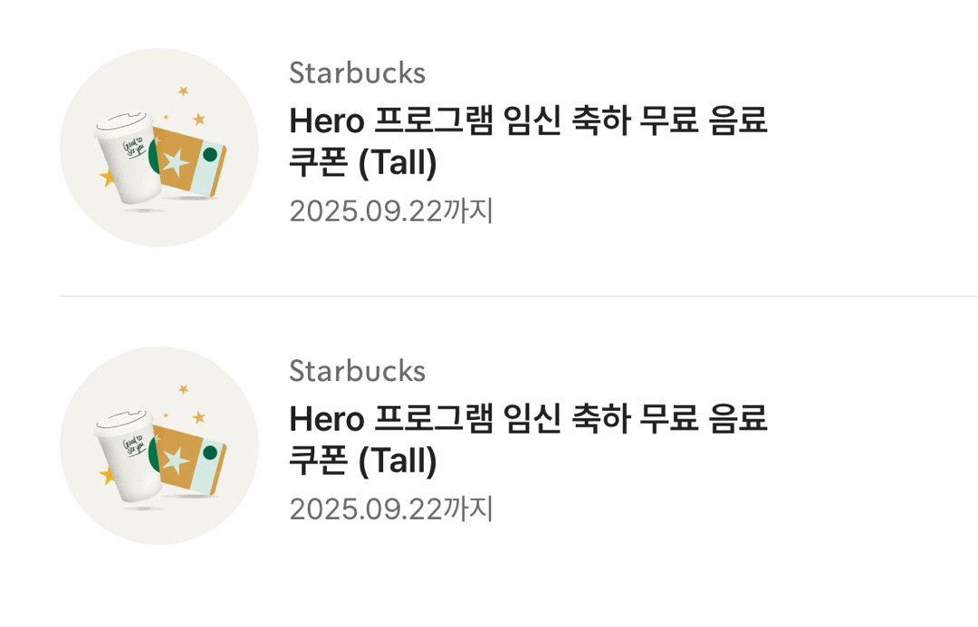This screenshot has height=627, width=978.
Task: Select the Starbucks brand label on the bottom coupon
Action: point(357,371)
